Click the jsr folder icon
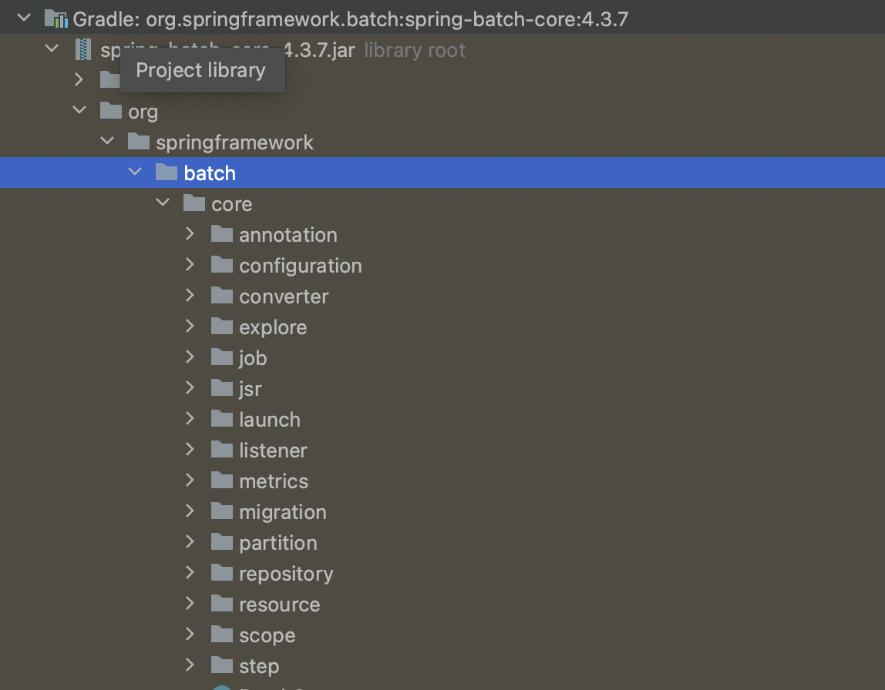This screenshot has width=885, height=690. click(x=221, y=388)
